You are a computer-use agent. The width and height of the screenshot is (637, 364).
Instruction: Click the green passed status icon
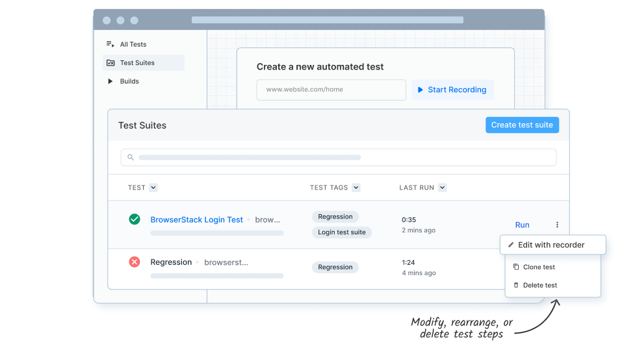tap(135, 219)
